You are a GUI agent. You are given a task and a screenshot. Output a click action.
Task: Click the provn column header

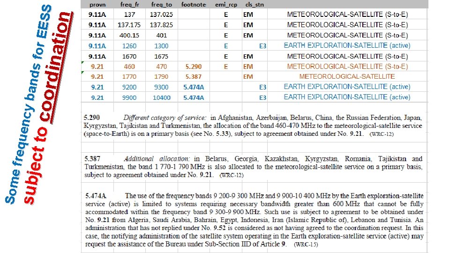tap(97, 5)
